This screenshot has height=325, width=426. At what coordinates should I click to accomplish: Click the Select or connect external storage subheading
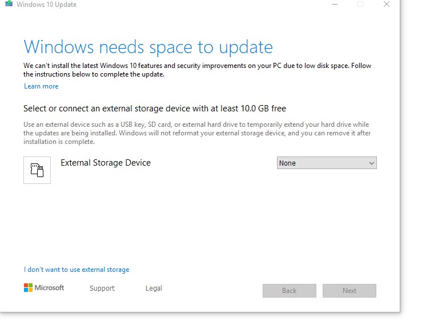154,109
